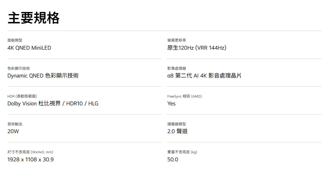
Task: Click the 主要規格 heading
Action: (x=34, y=18)
